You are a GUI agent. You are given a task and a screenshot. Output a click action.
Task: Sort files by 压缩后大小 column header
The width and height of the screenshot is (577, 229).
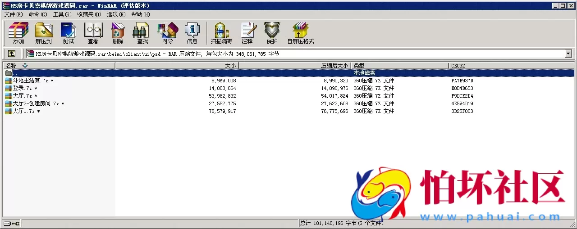click(294, 66)
